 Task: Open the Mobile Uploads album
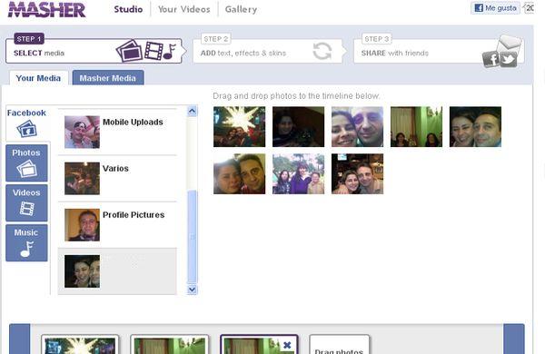(117, 132)
